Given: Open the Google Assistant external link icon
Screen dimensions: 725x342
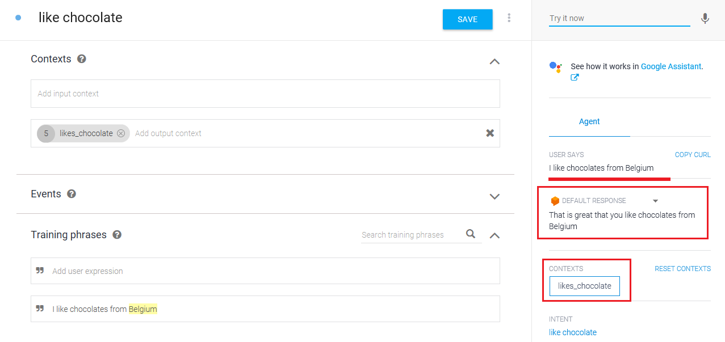Looking at the screenshot, I should coord(575,78).
